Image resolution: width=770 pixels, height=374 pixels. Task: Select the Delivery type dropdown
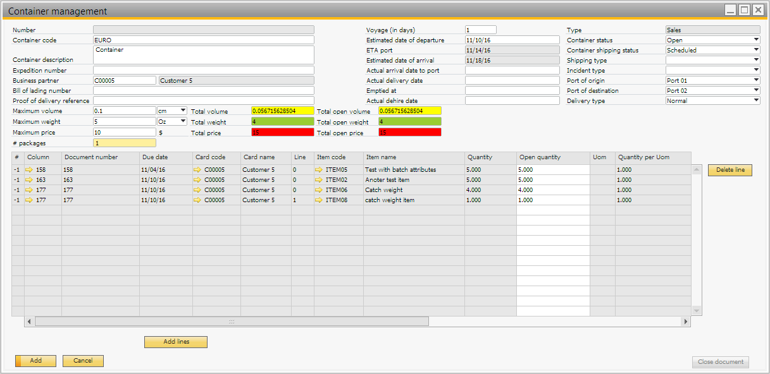[x=756, y=101]
